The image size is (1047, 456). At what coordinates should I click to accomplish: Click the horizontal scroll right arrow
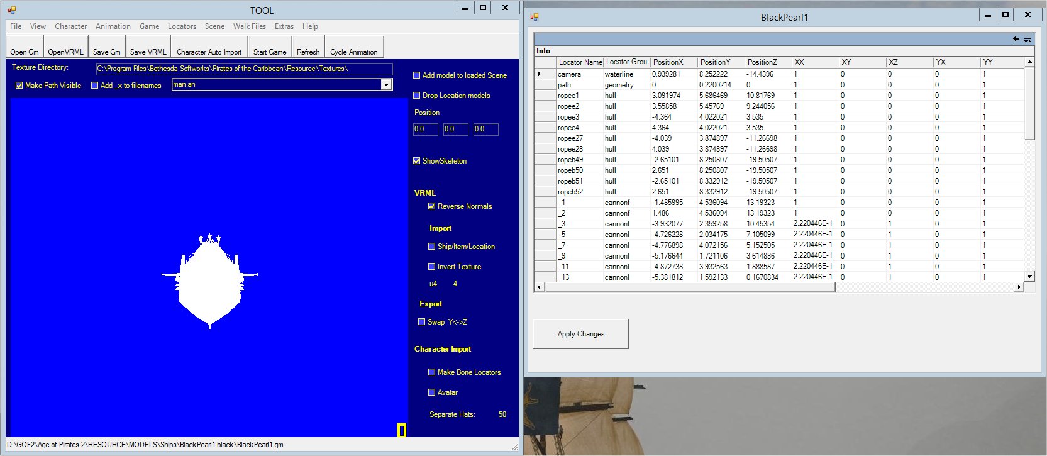click(1019, 287)
